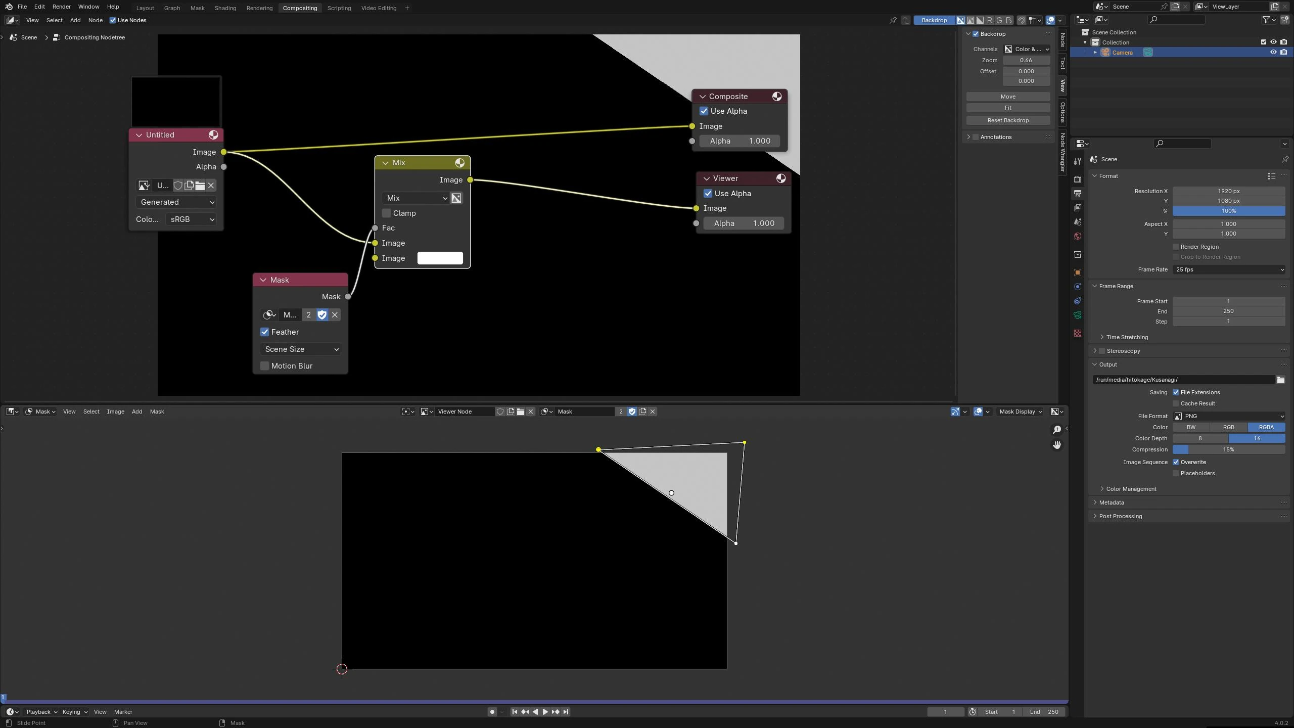This screenshot has width=1294, height=728.
Task: Select the Color and Alpha backdrop channel icon
Action: (960, 20)
